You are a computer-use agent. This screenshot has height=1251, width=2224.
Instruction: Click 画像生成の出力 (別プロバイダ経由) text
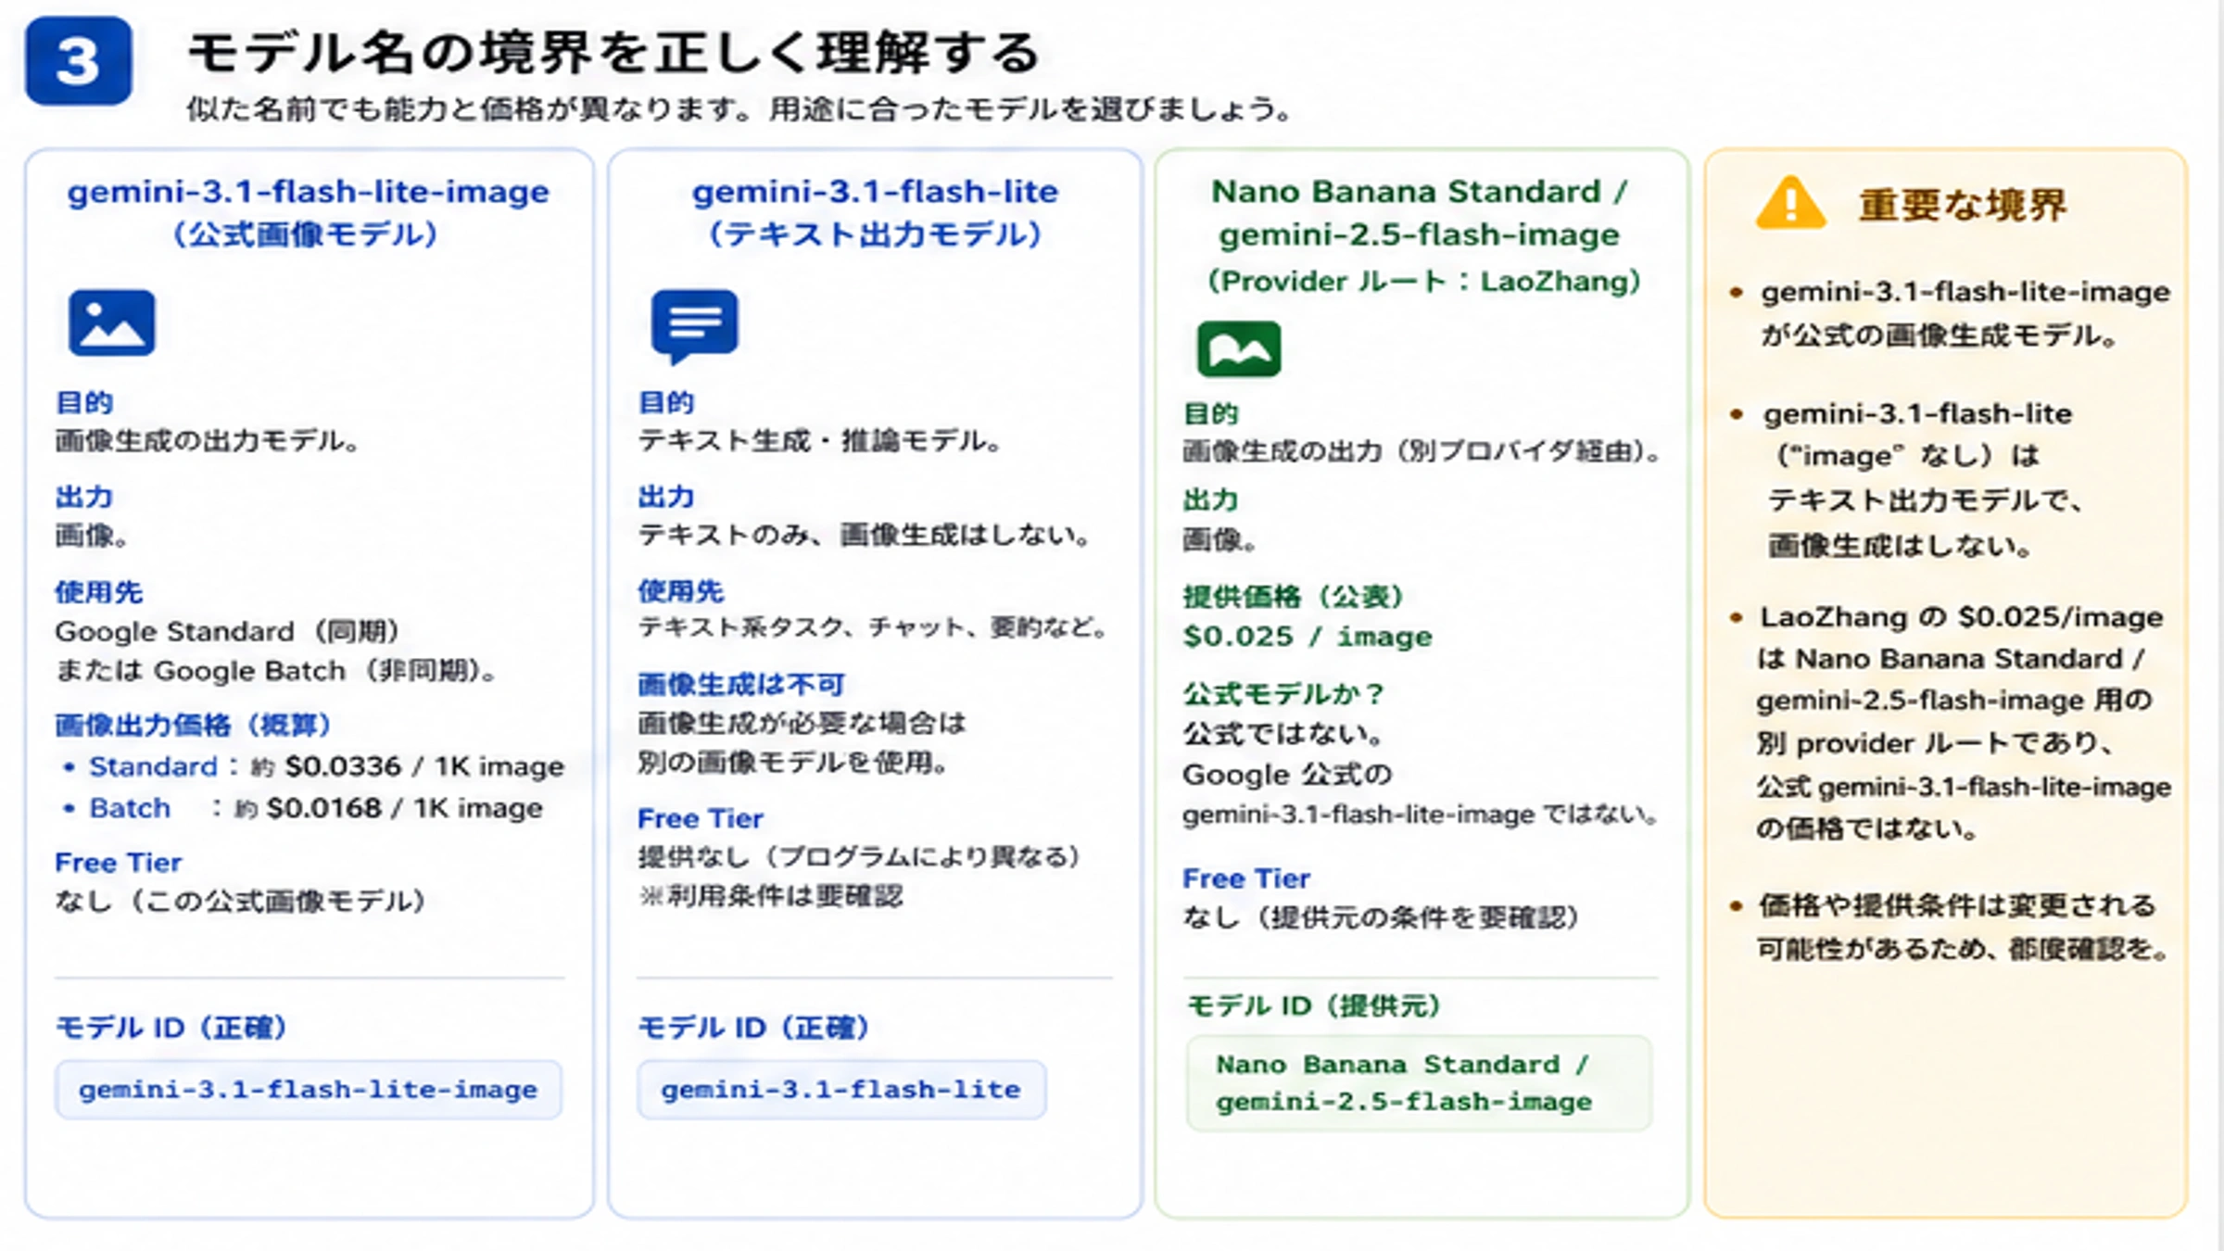click(x=1422, y=452)
